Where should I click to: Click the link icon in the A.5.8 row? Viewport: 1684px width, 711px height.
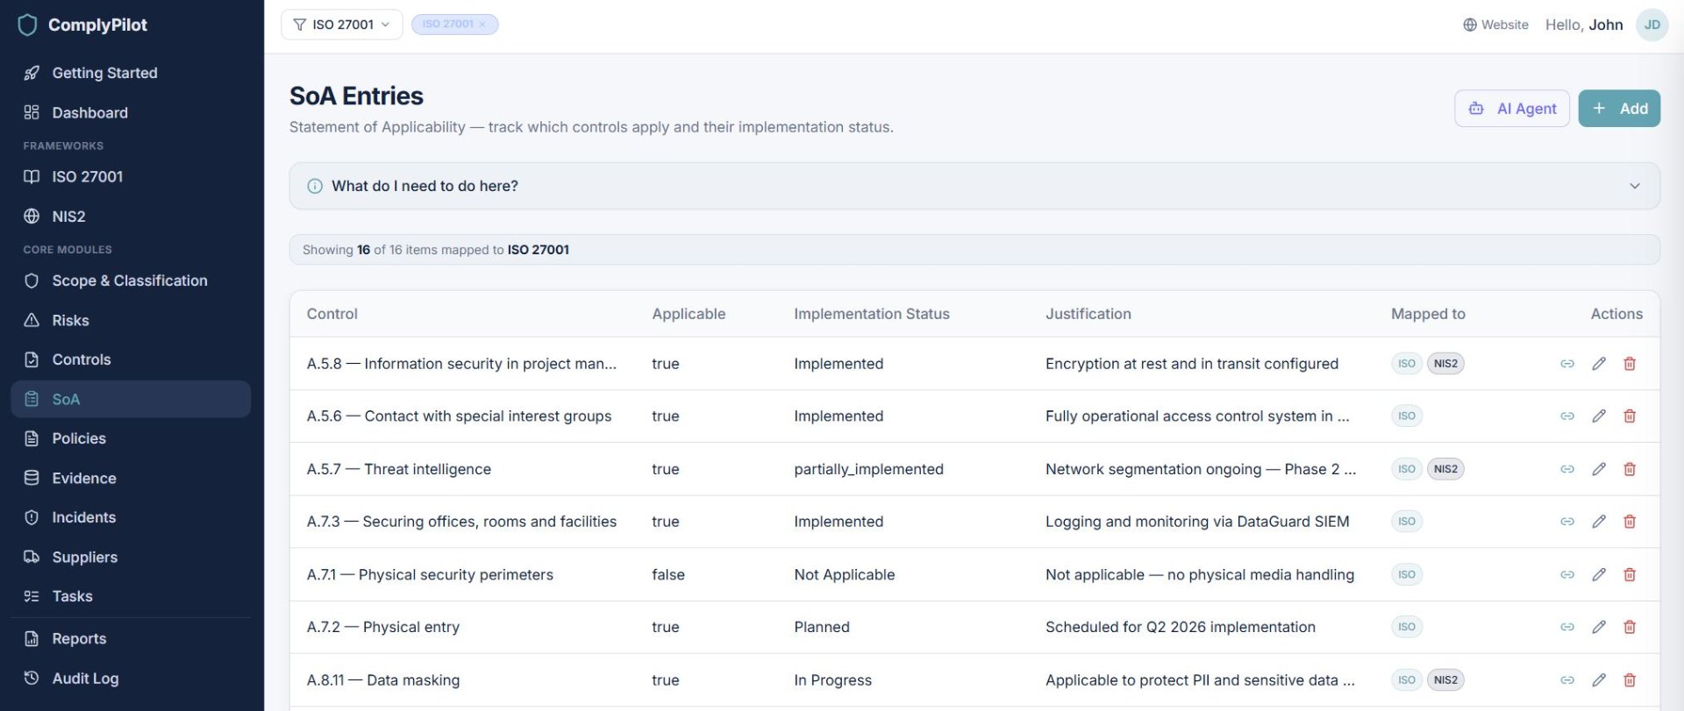coord(1567,364)
